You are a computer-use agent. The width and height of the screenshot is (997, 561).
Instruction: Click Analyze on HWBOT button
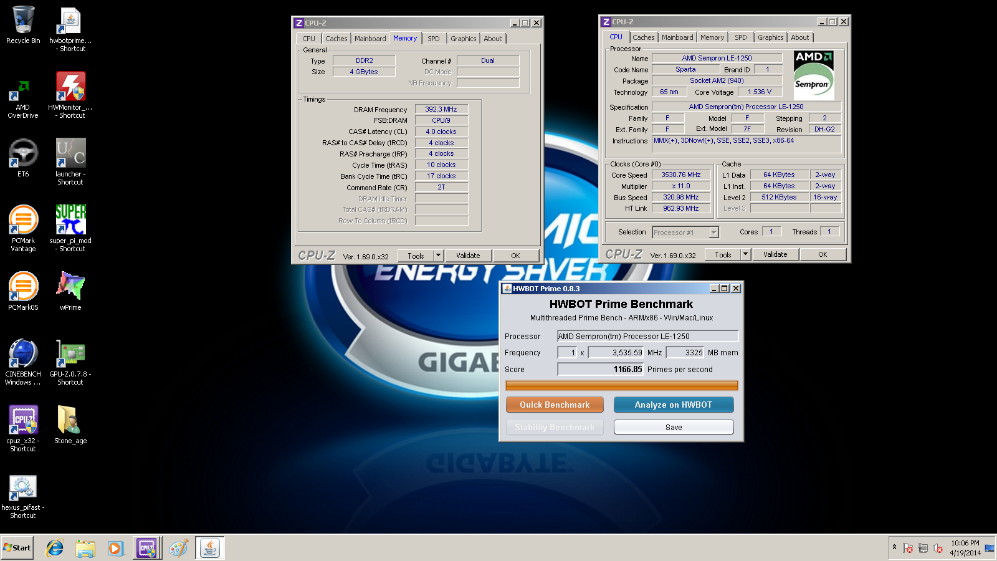click(674, 405)
